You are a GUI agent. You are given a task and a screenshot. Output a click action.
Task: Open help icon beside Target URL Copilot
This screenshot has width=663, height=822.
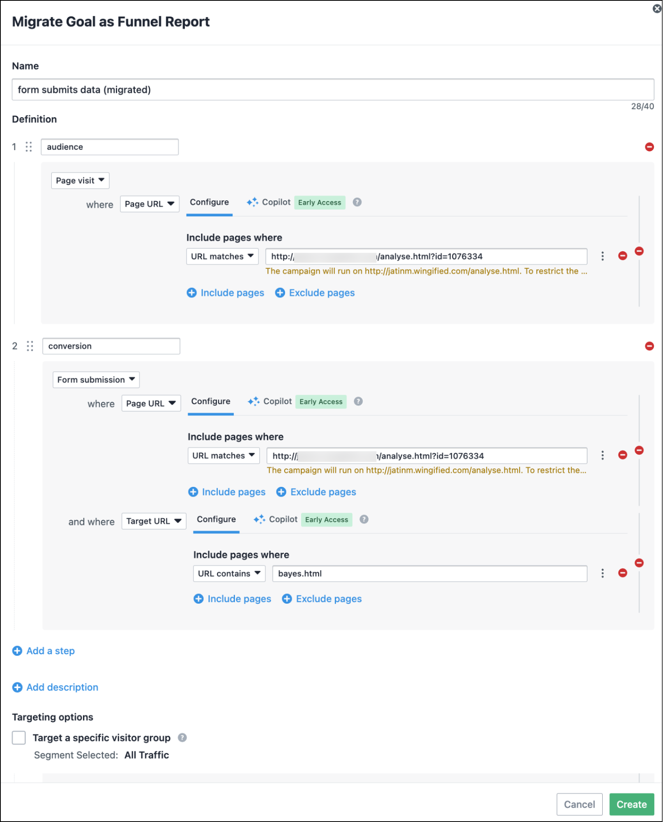click(x=364, y=519)
